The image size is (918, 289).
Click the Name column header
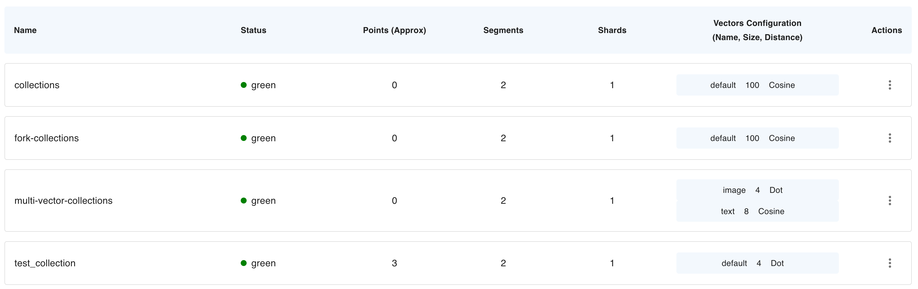pyautogui.click(x=25, y=30)
